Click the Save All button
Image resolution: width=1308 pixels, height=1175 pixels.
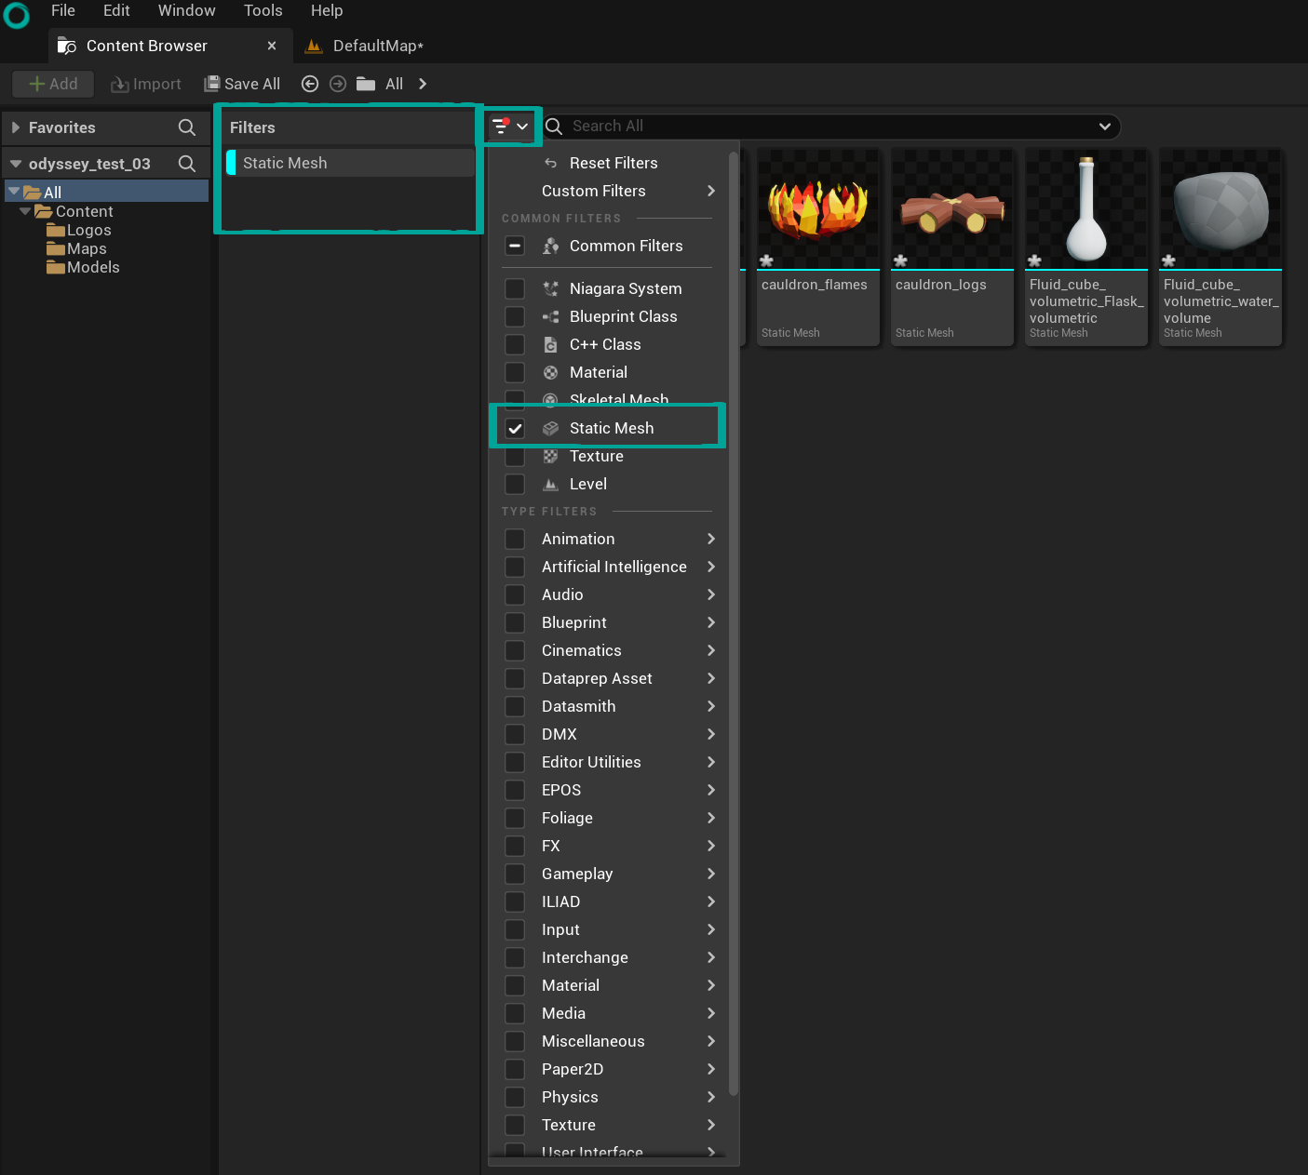click(x=242, y=84)
